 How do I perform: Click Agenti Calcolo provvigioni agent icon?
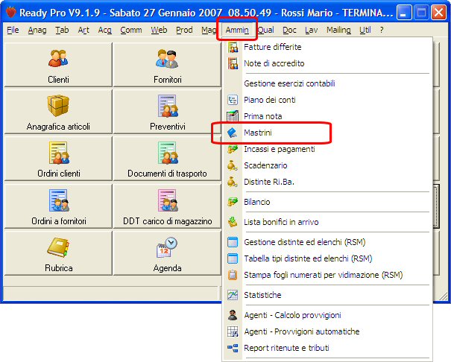[233, 315]
